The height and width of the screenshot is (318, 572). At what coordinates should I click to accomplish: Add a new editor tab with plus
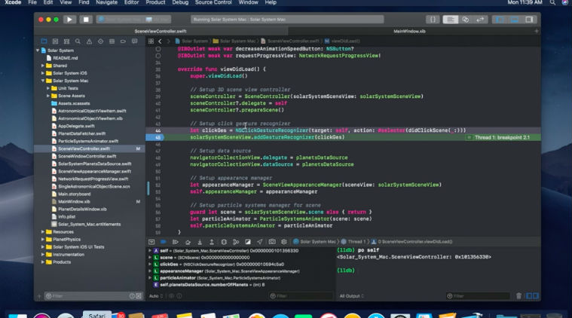[537, 32]
